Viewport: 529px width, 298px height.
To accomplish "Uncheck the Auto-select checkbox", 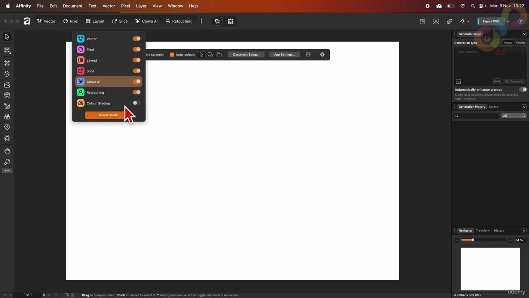I will pyautogui.click(x=172, y=55).
